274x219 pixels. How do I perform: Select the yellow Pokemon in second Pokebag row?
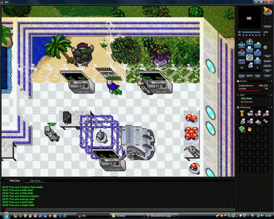[242, 121]
